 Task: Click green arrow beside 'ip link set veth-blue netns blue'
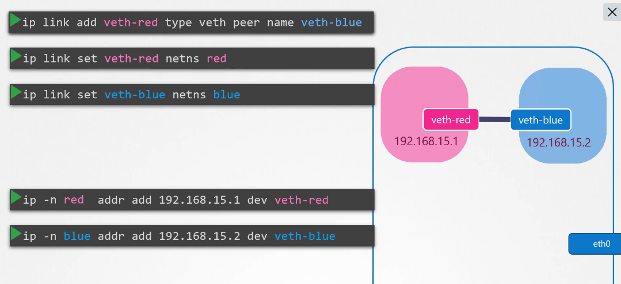click(x=16, y=92)
